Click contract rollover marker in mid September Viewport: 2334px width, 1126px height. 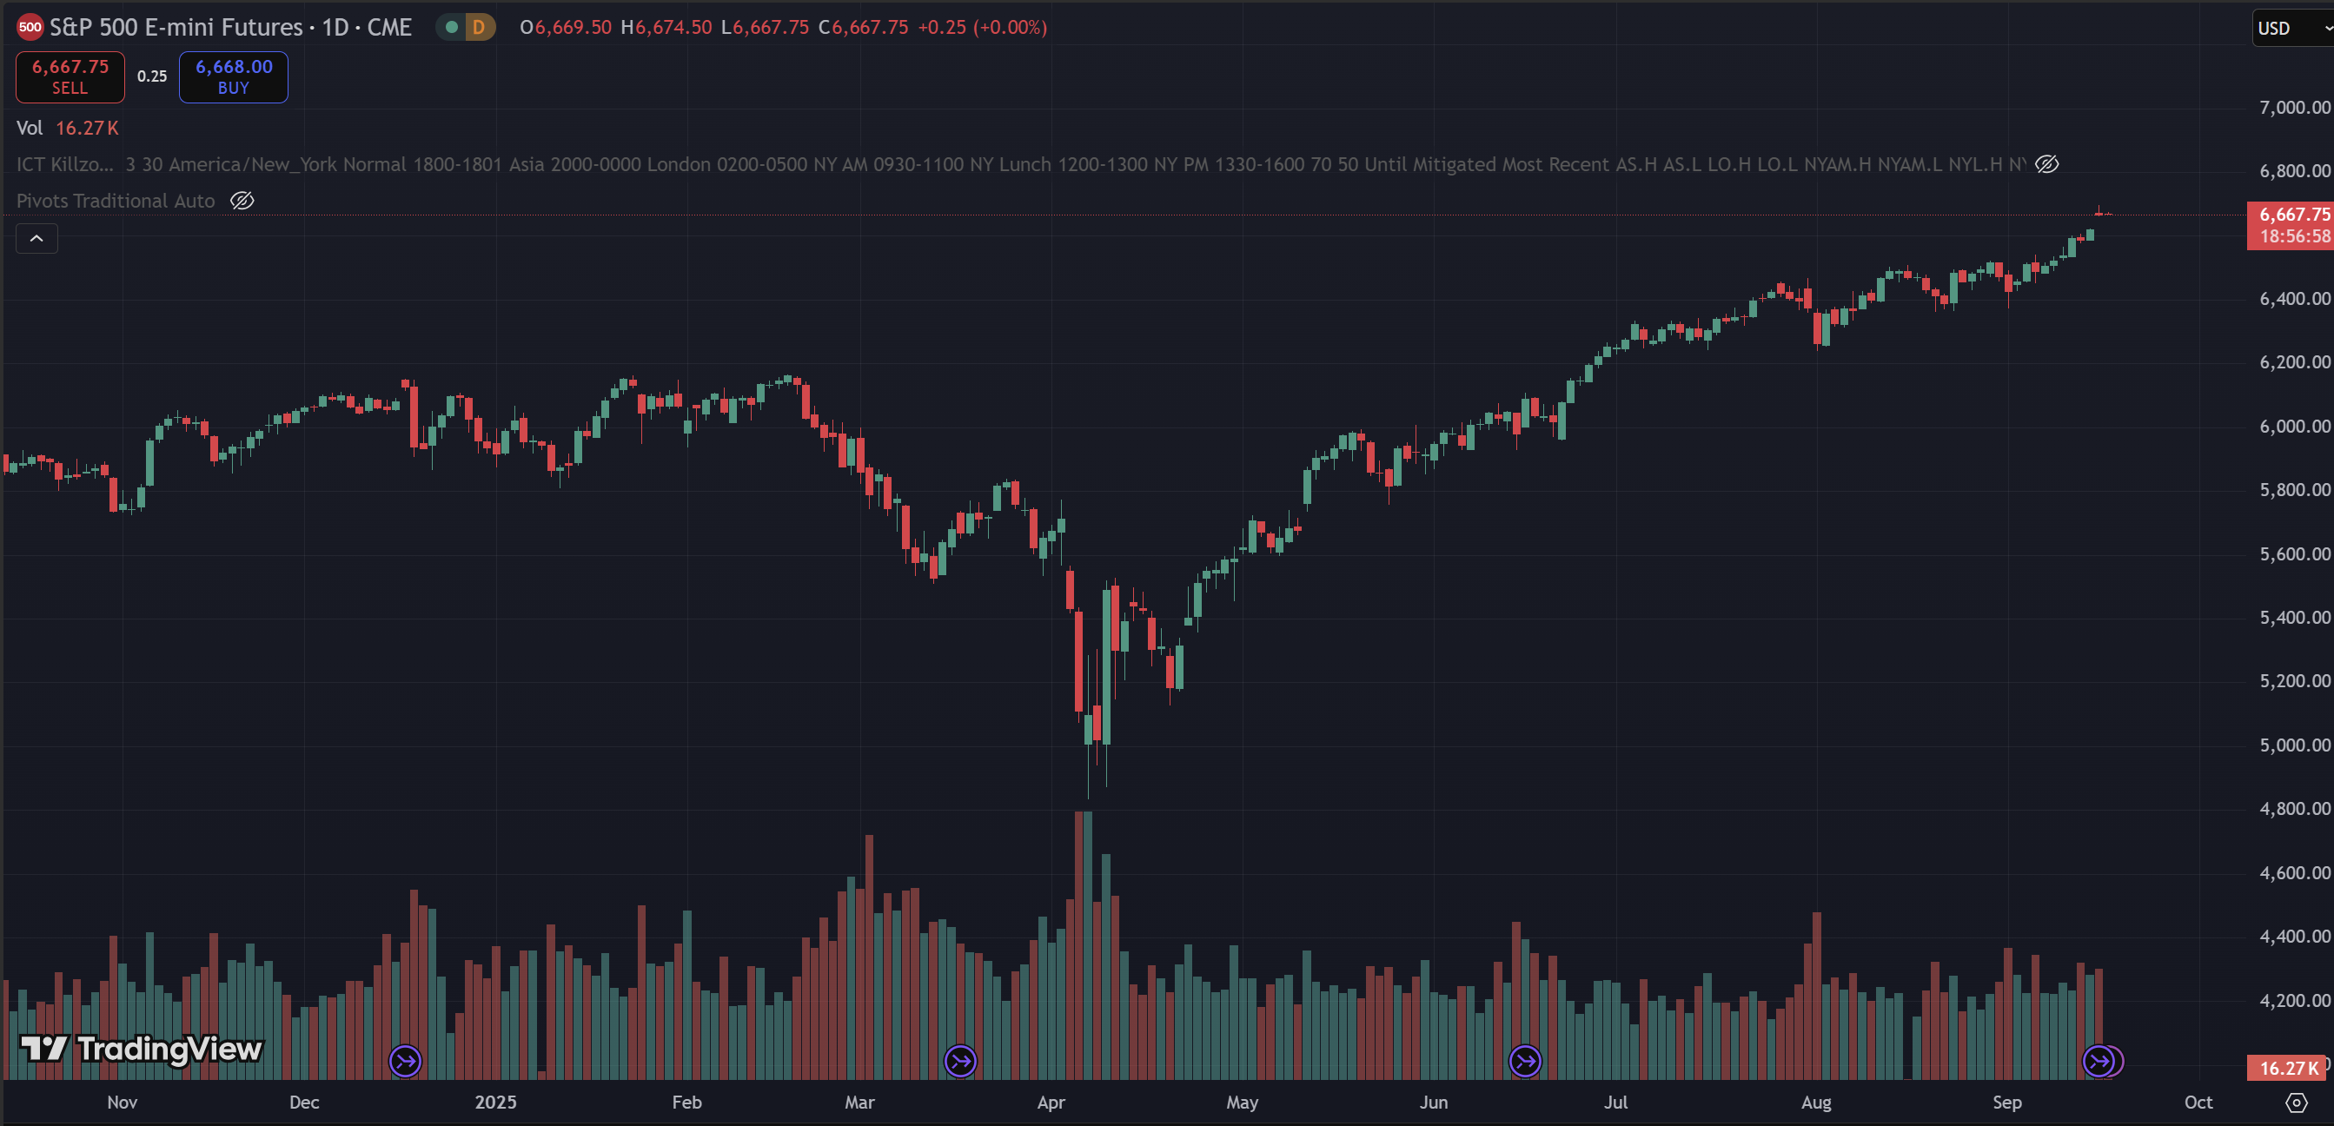click(2099, 1061)
